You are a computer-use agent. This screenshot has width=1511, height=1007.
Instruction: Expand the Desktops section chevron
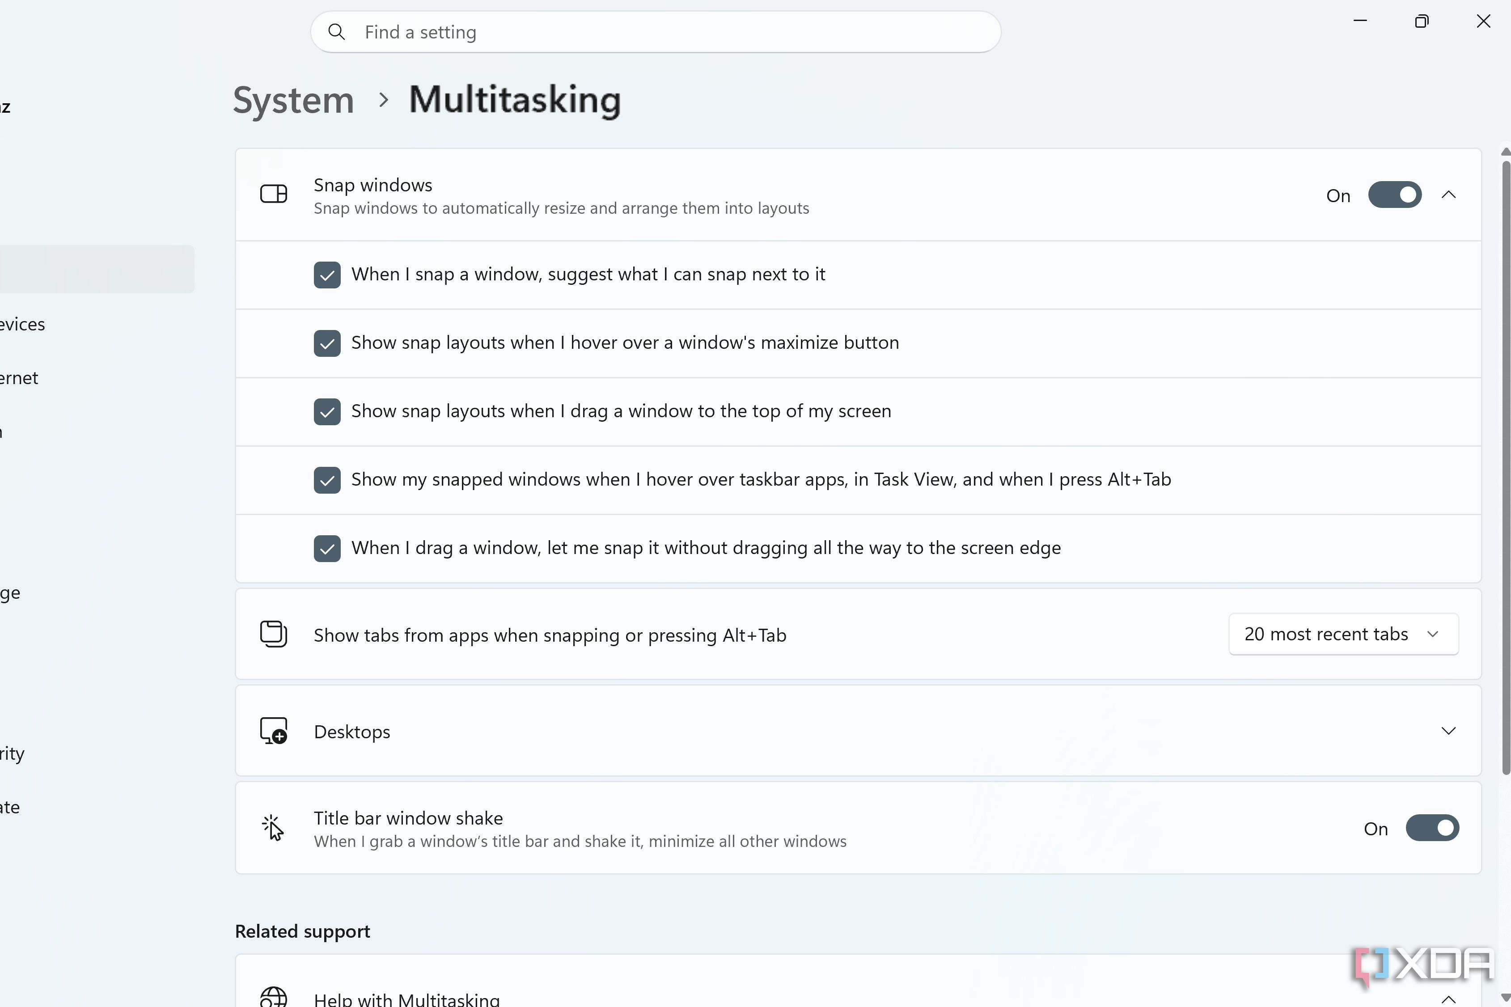[1448, 731]
